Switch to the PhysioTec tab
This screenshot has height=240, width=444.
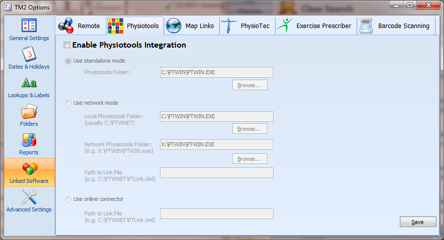(x=247, y=26)
